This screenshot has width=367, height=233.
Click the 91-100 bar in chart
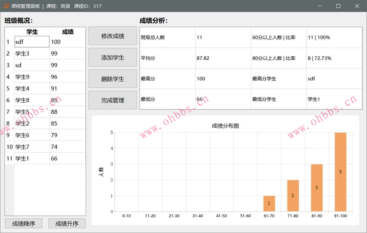tap(341, 172)
